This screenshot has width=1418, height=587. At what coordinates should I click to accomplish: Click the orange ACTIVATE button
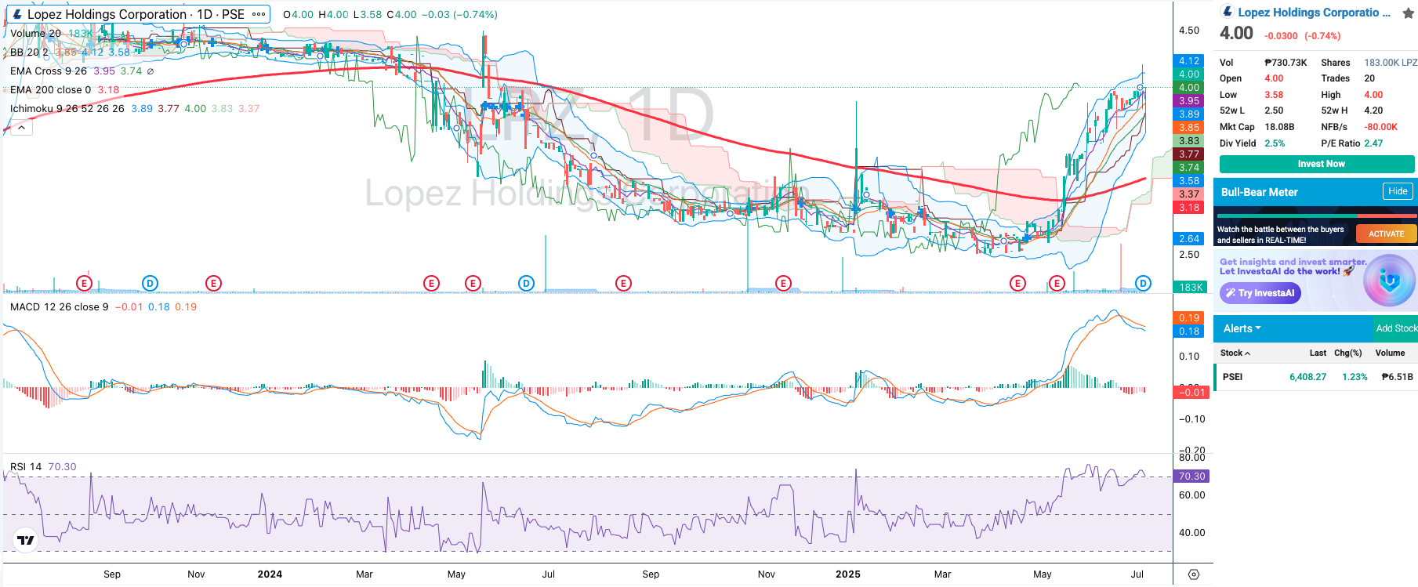[1386, 234]
